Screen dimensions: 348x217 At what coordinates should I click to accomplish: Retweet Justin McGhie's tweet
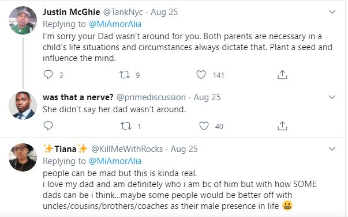(x=125, y=75)
